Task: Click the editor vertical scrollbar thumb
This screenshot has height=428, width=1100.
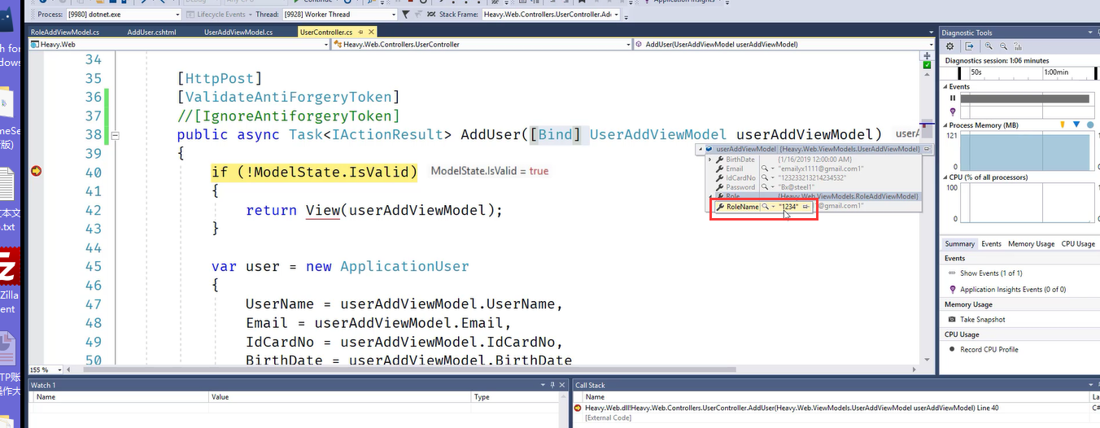Action: pyautogui.click(x=926, y=130)
